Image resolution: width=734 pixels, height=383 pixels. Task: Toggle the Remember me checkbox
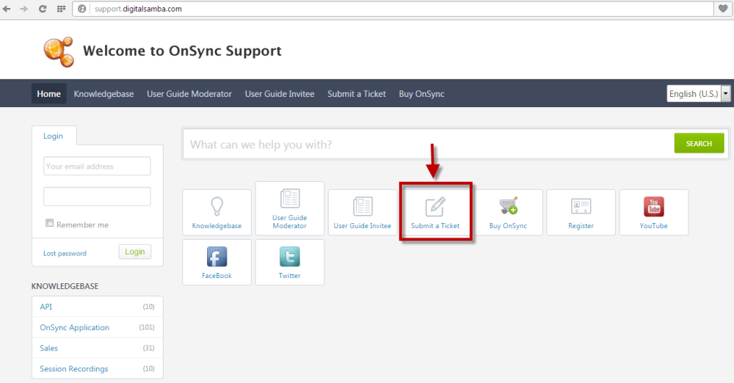point(49,223)
